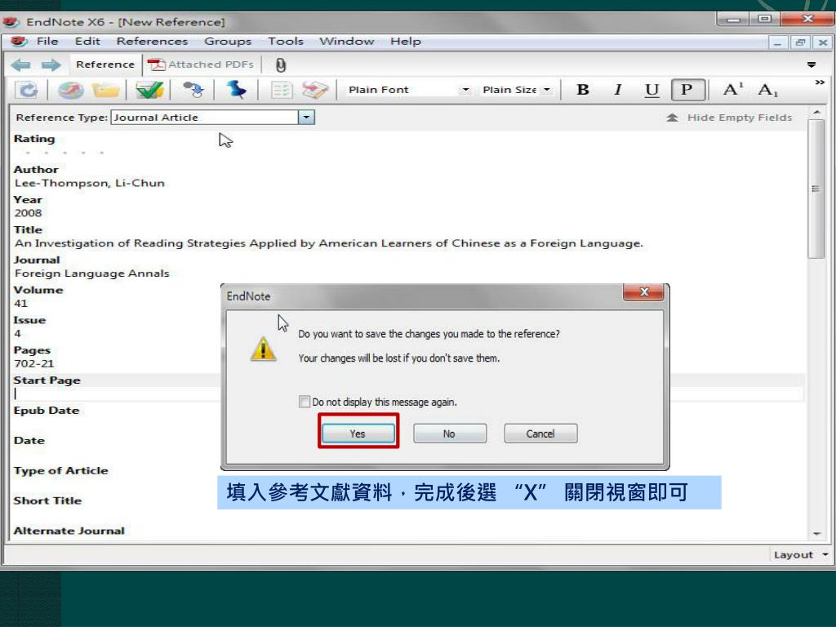Open the Layout dropdown in status bar

[801, 554]
